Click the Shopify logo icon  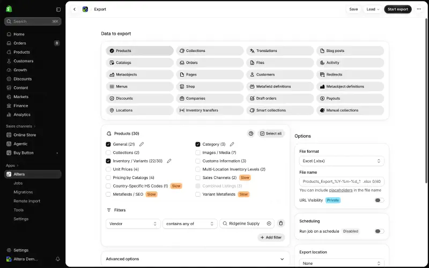[9, 9]
